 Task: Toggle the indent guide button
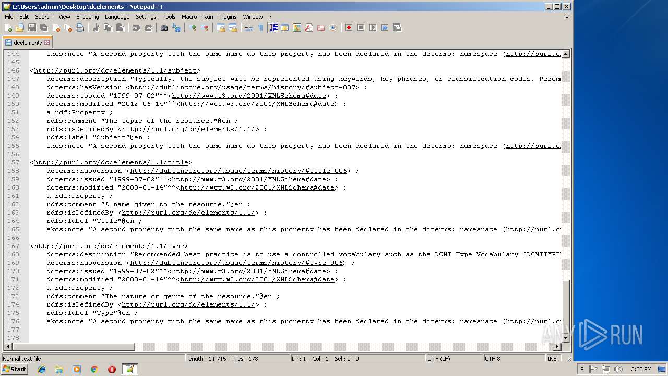tap(273, 28)
